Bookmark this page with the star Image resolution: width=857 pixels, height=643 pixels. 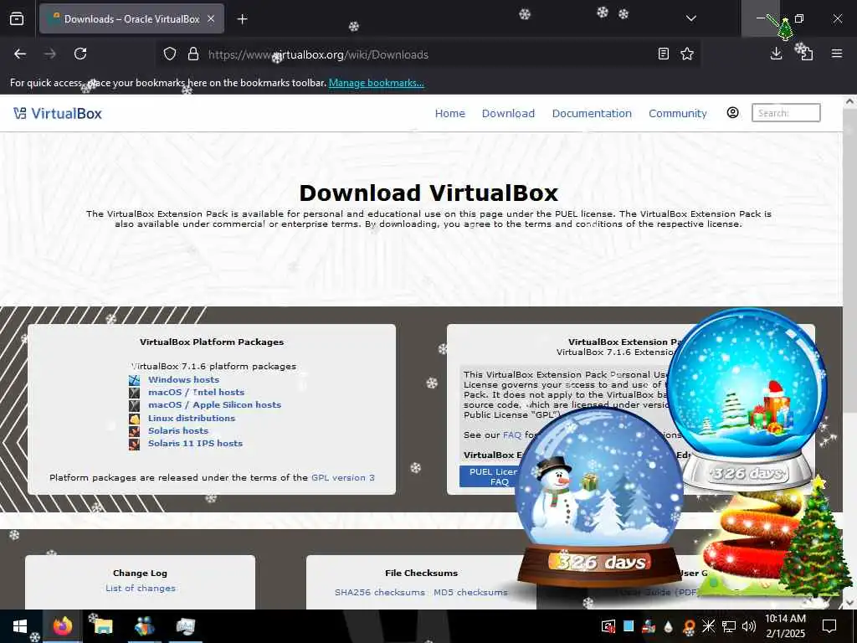pyautogui.click(x=687, y=54)
